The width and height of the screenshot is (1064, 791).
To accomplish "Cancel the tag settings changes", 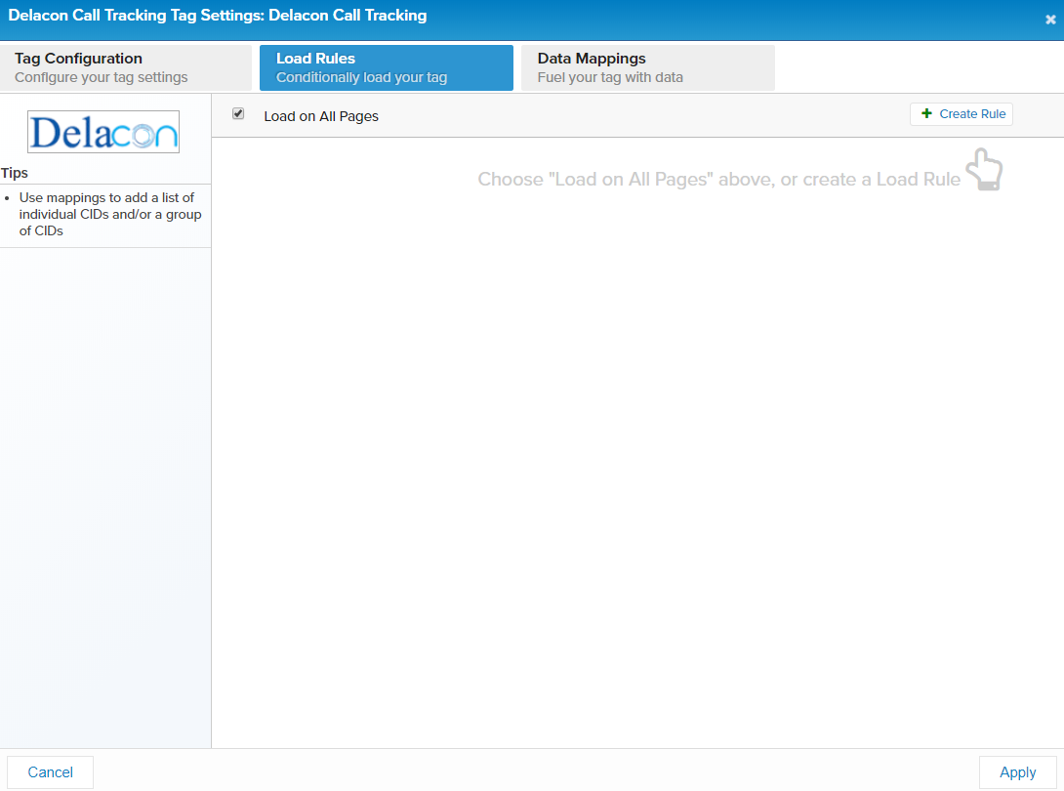I will tap(50, 772).
